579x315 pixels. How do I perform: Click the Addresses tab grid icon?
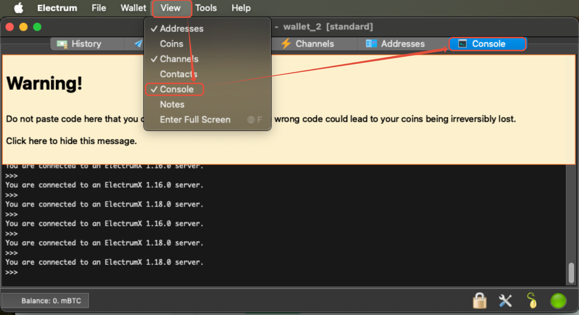(x=371, y=44)
